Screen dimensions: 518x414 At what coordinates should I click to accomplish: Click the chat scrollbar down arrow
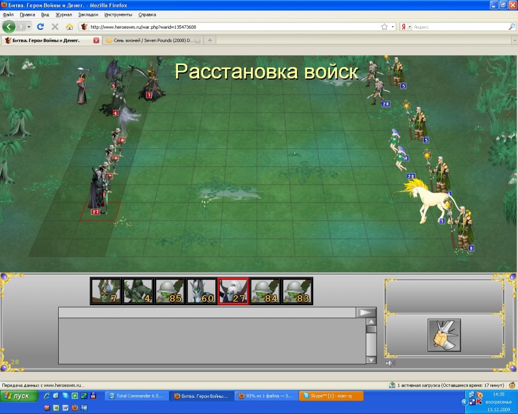tap(371, 360)
